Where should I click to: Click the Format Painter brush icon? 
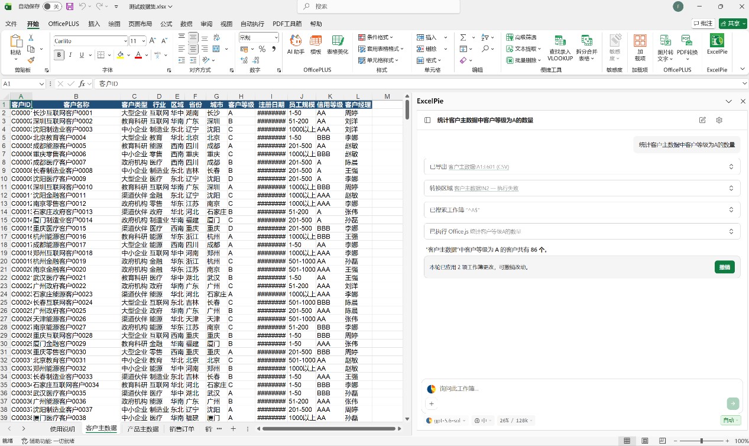coord(31,60)
